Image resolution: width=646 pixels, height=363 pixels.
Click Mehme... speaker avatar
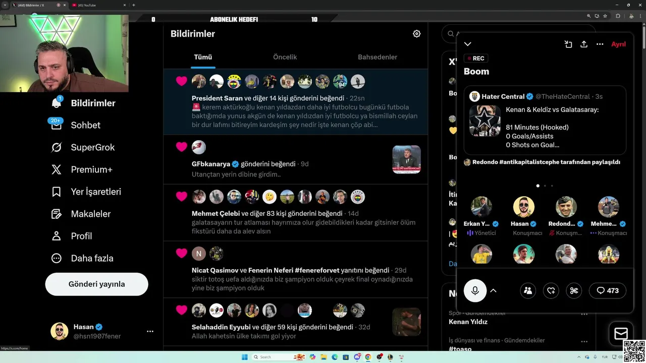[609, 207]
